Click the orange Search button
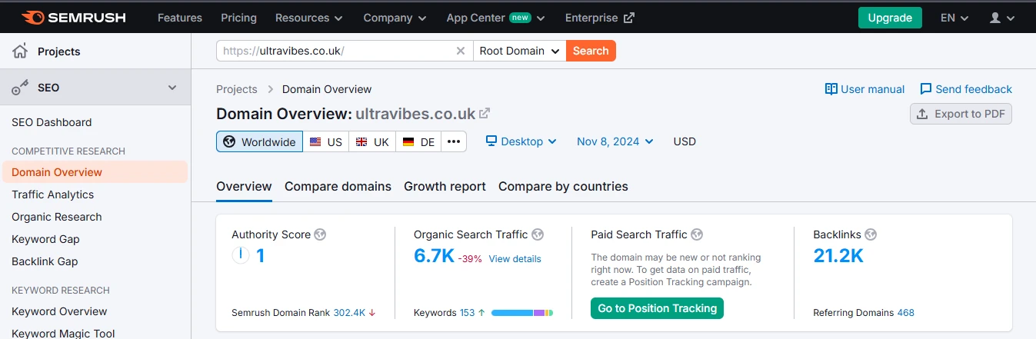 [591, 51]
